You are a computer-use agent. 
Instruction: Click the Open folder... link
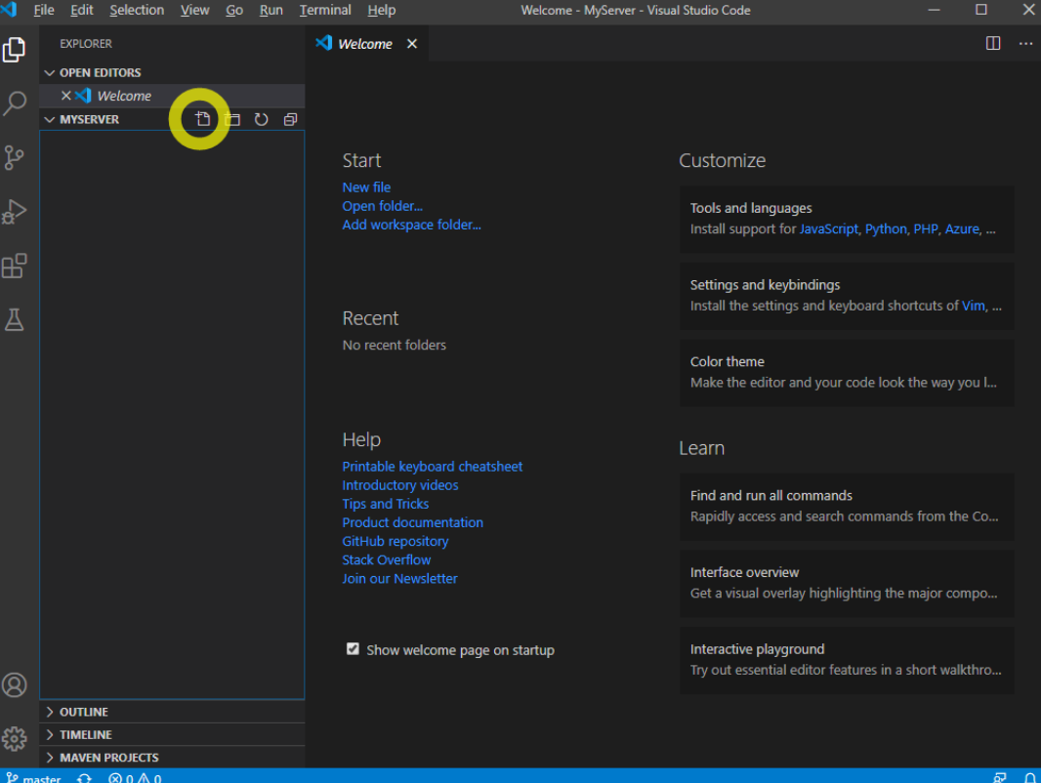point(383,206)
